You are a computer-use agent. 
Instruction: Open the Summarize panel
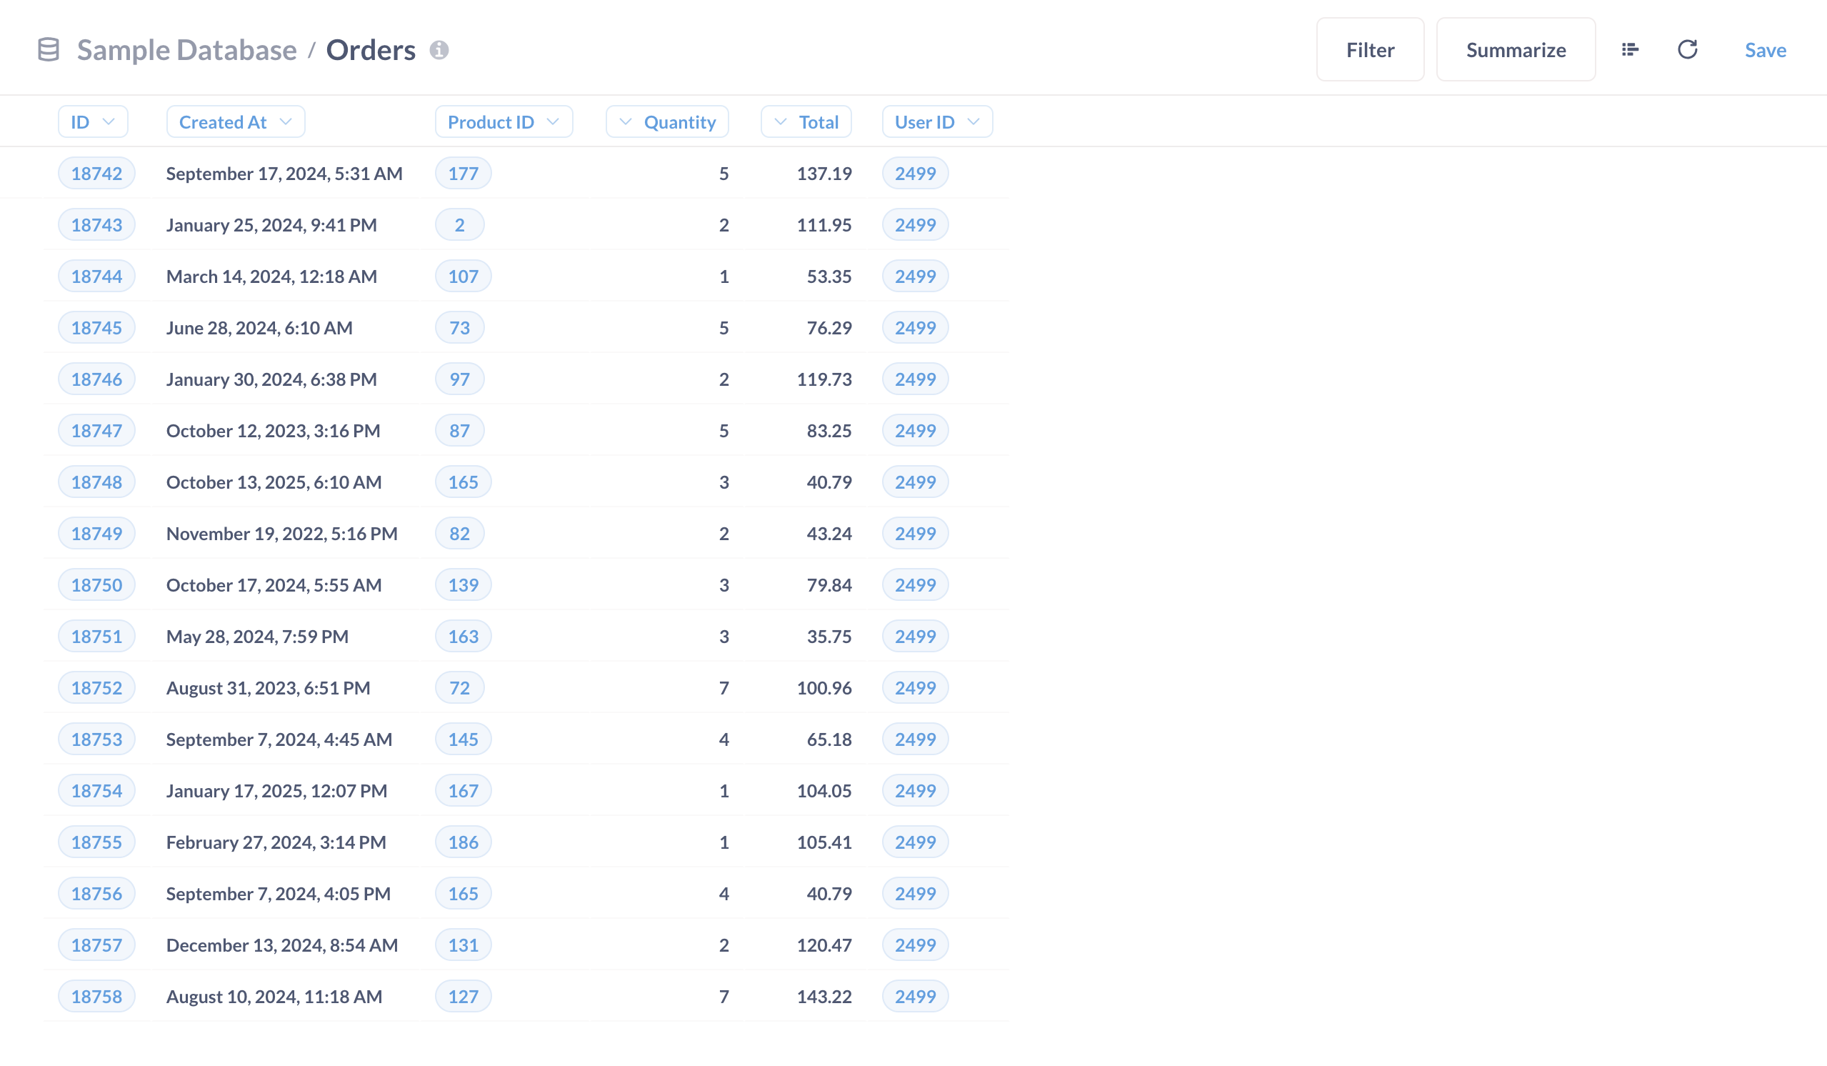1516,49
